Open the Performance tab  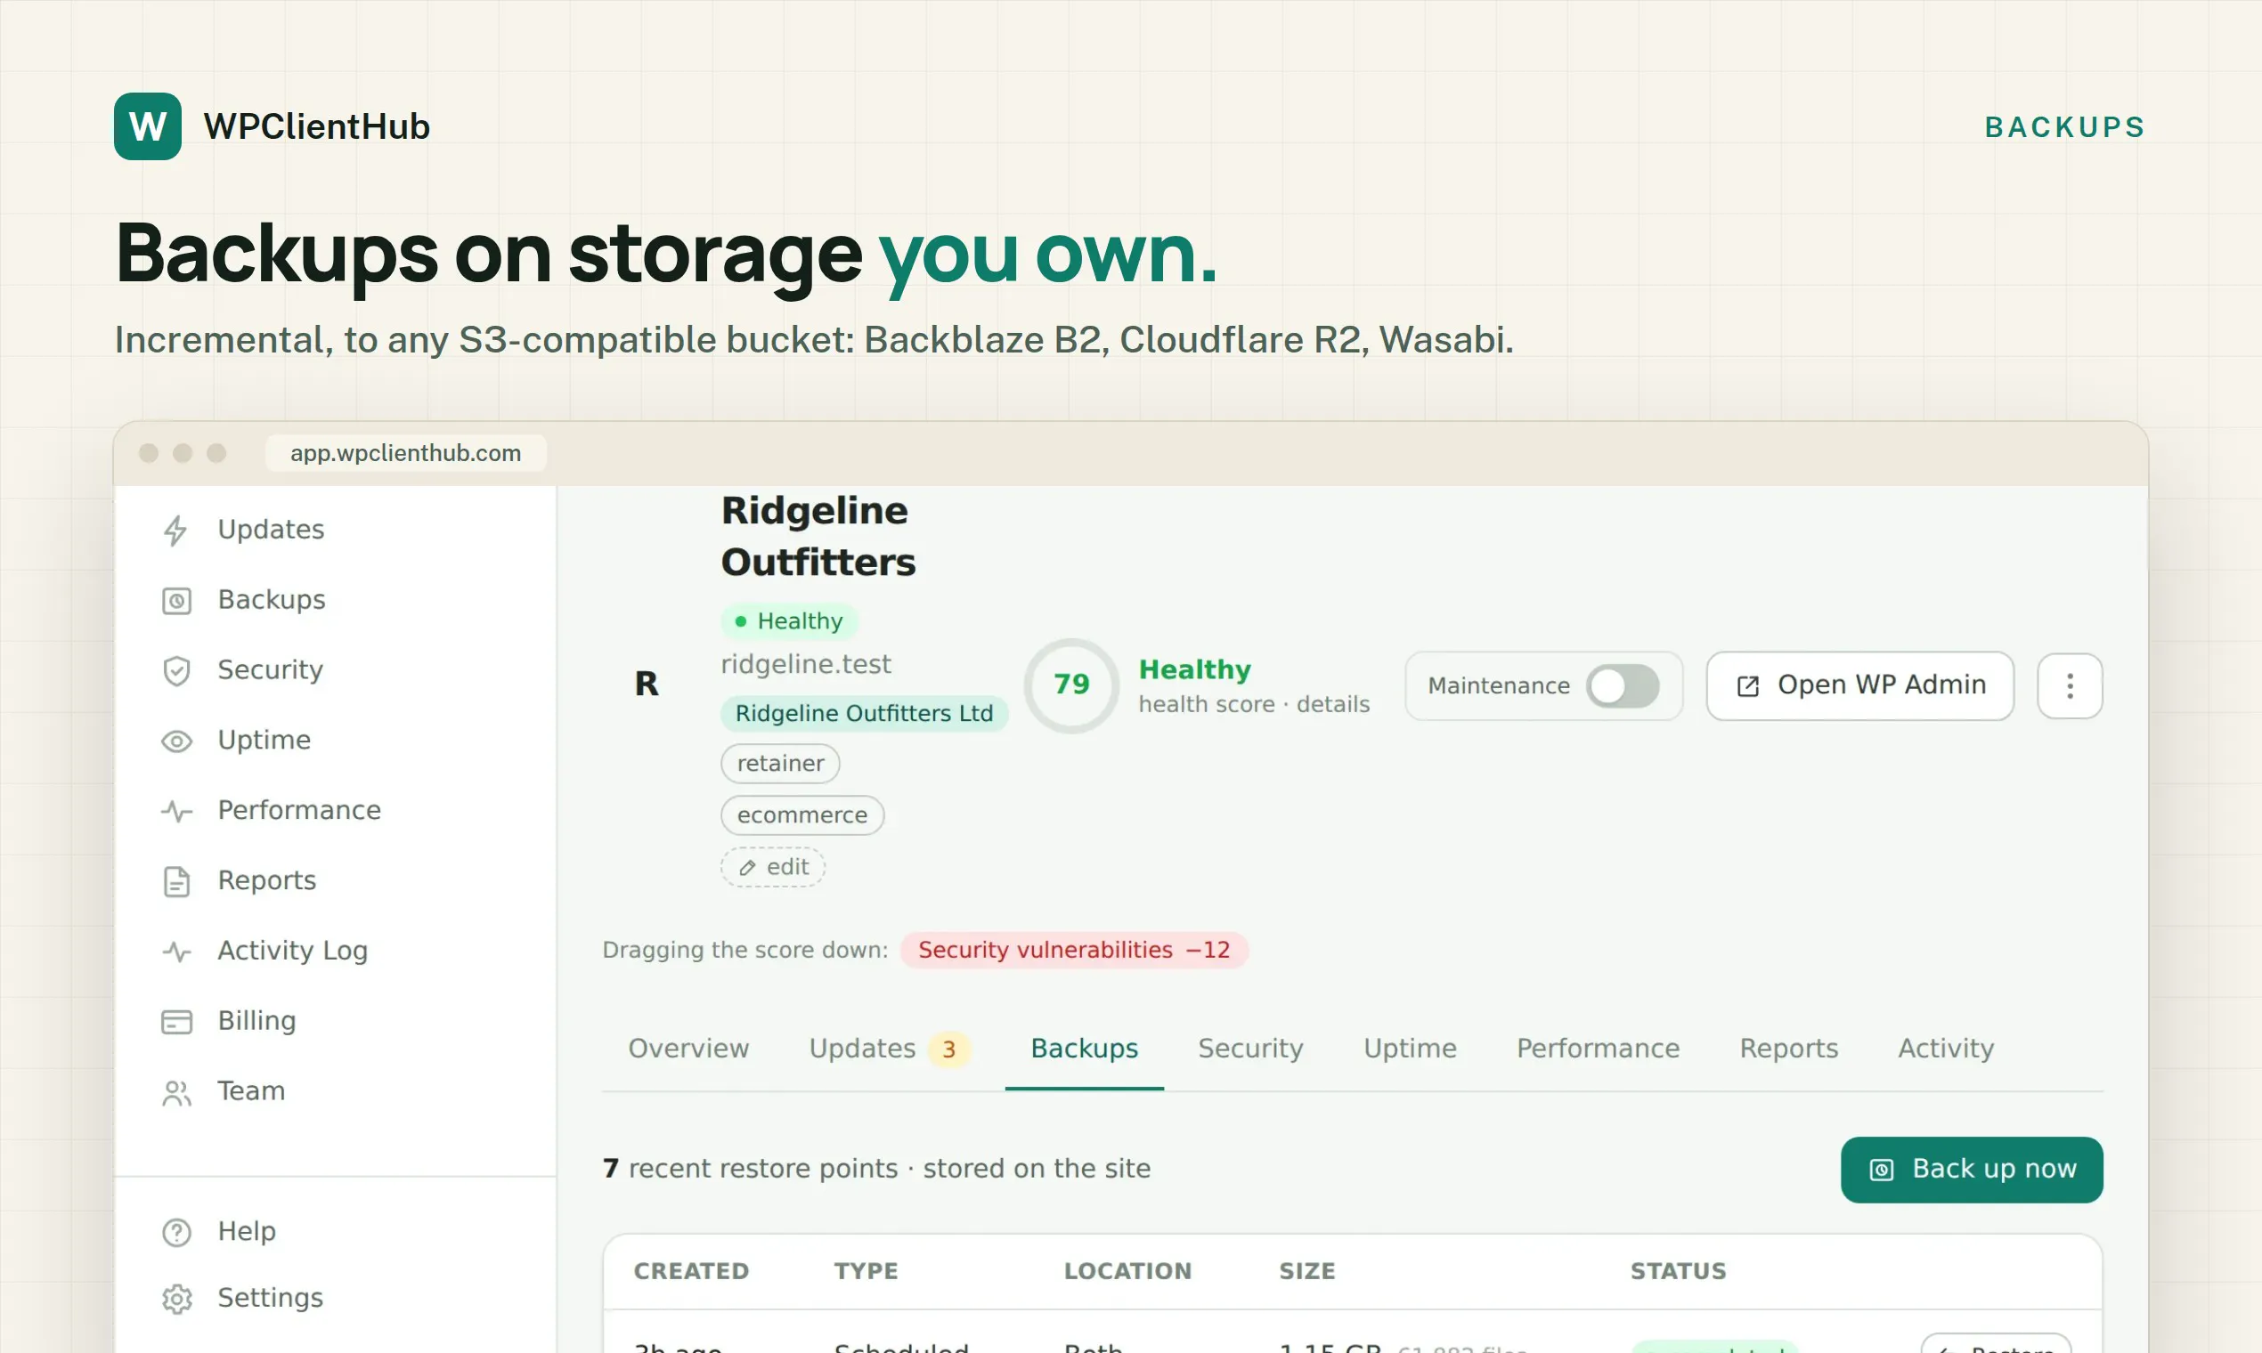tap(1597, 1049)
